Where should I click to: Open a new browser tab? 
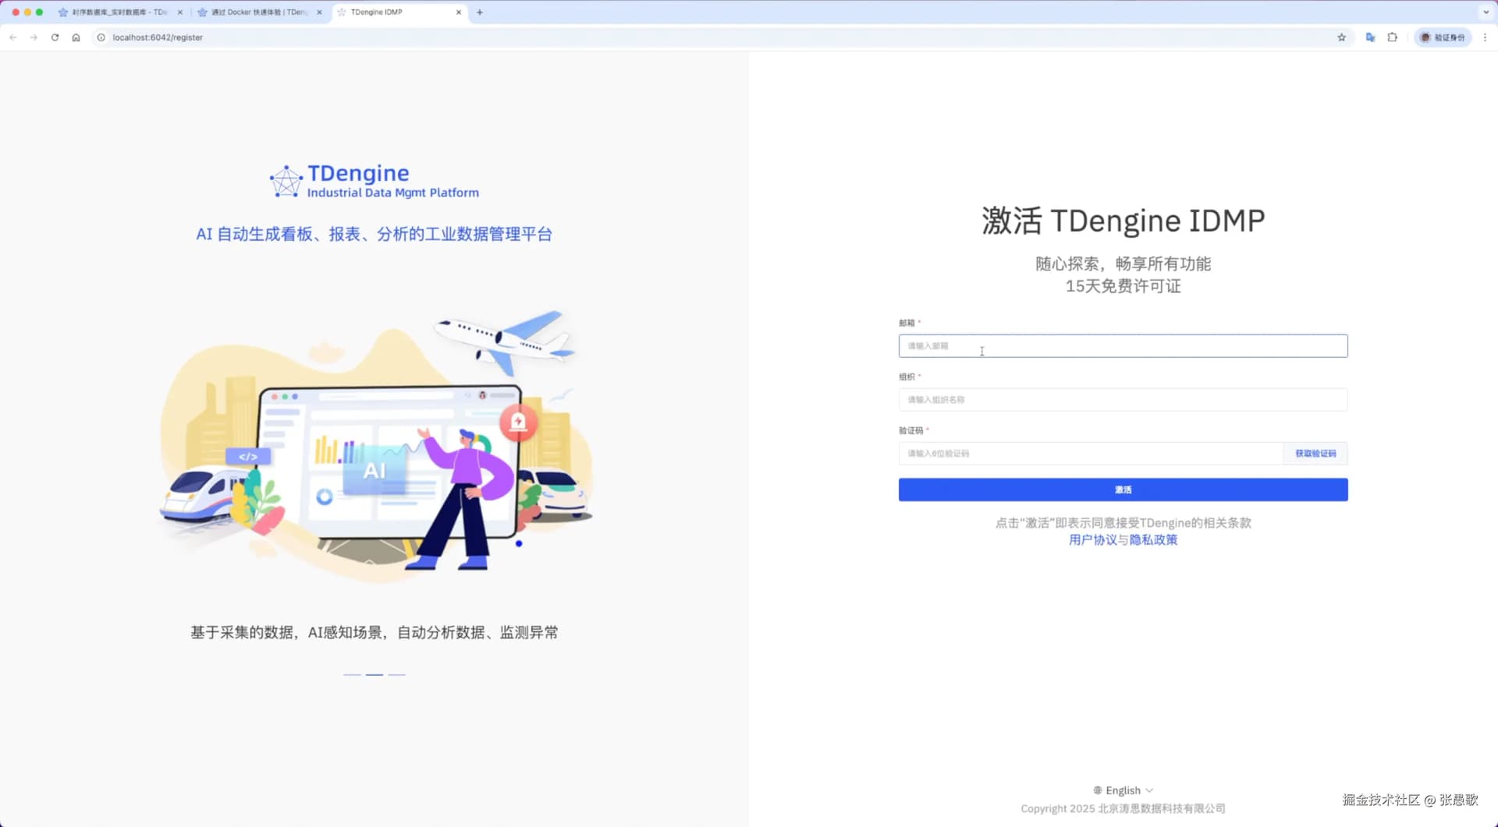pos(480,12)
